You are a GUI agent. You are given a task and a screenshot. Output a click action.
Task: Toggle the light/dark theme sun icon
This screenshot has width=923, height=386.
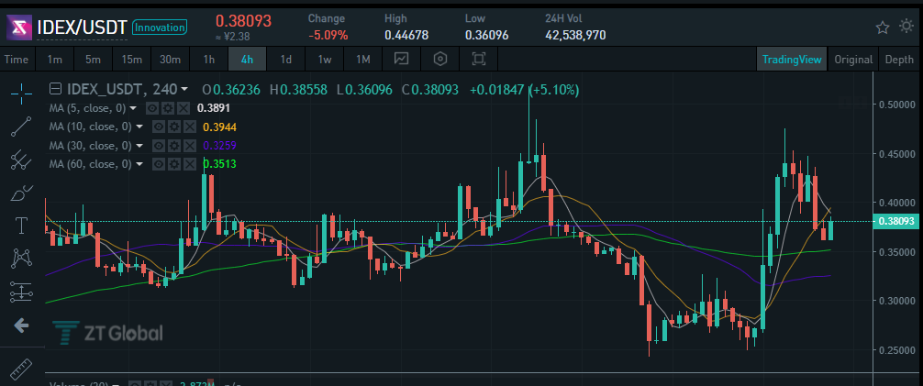click(906, 27)
